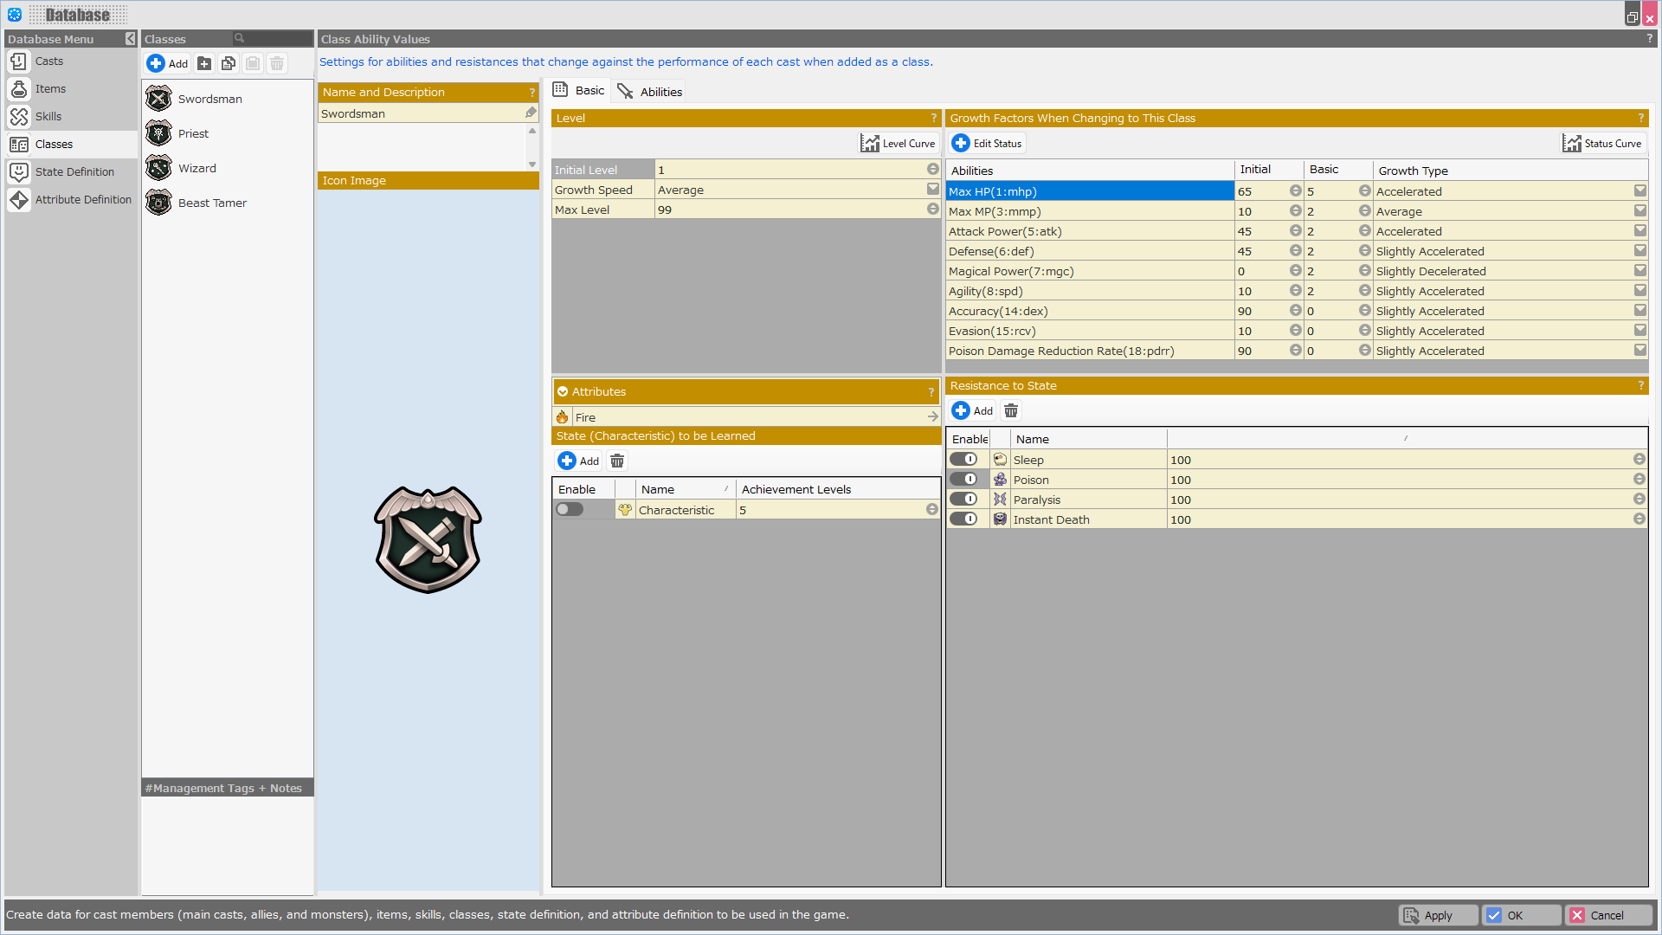The height and width of the screenshot is (935, 1662).
Task: Select the Beast Tamer class in the list
Action: coord(228,203)
